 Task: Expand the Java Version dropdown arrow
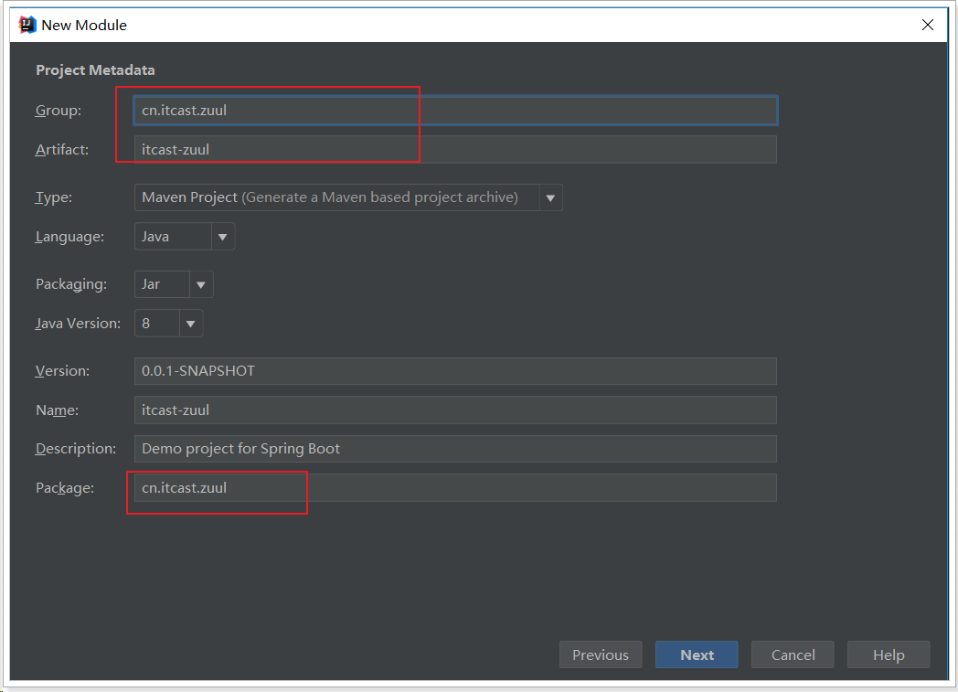[190, 324]
